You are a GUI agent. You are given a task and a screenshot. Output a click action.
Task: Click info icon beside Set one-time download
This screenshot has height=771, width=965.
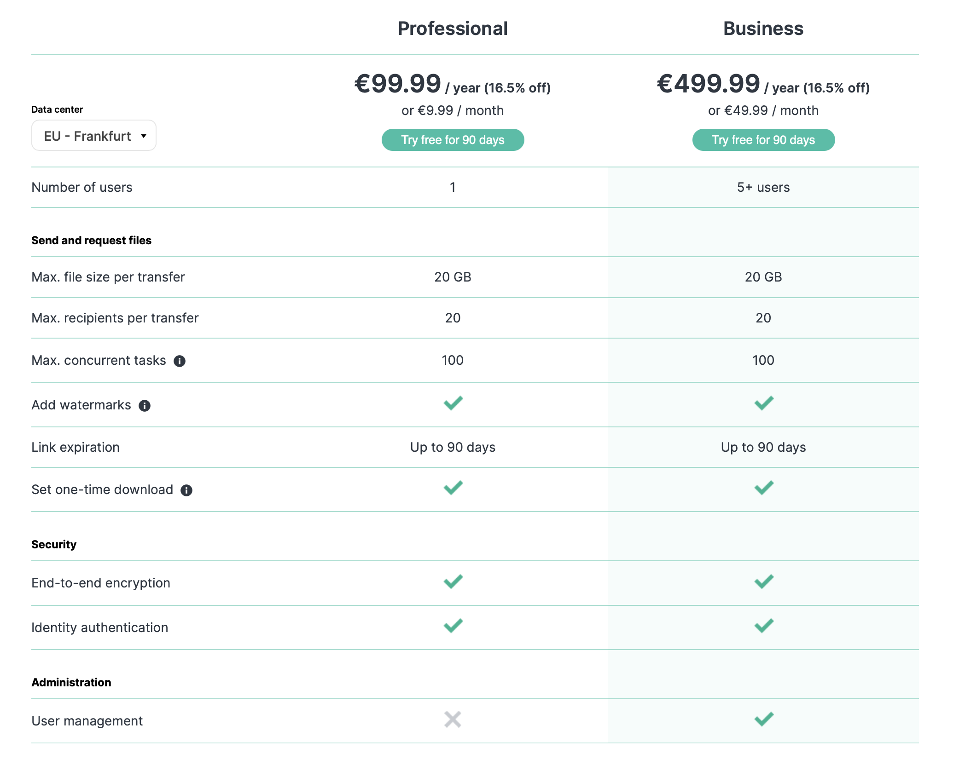click(x=186, y=490)
